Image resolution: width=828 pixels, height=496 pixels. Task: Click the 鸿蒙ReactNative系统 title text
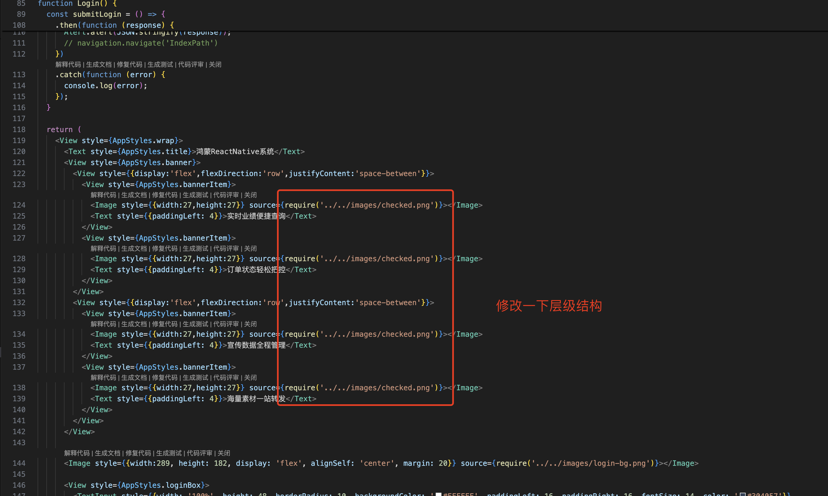click(x=235, y=152)
